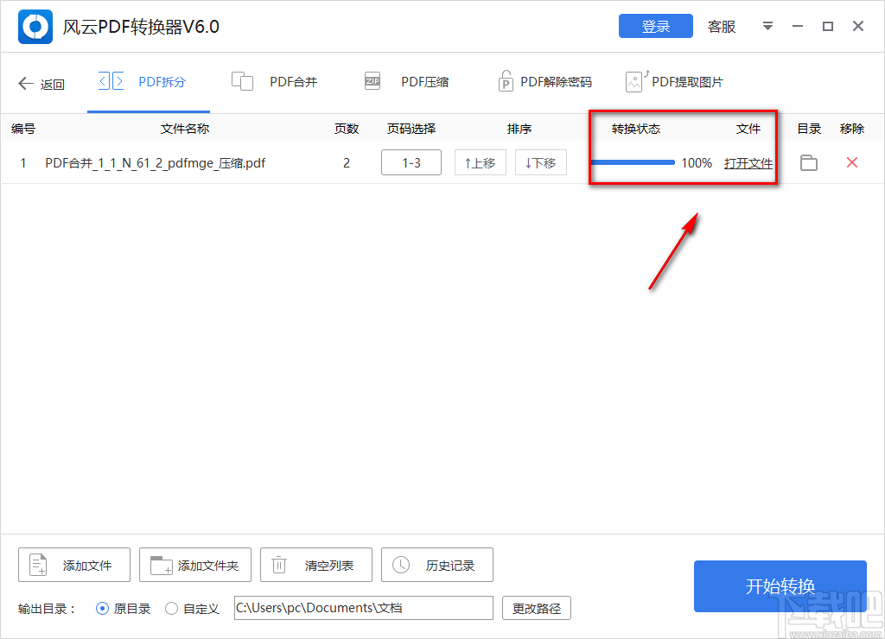Select the 原目录 radio button
The image size is (885, 639).
102,608
